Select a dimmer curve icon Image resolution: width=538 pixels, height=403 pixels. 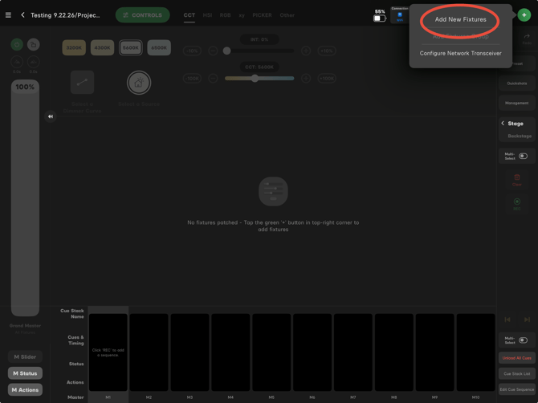[82, 83]
